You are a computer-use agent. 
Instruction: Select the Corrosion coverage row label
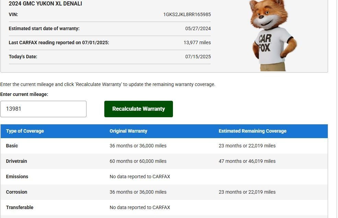(x=16, y=192)
